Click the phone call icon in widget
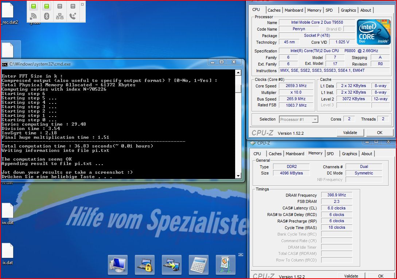This screenshot has width=397, height=279. (x=73, y=16)
